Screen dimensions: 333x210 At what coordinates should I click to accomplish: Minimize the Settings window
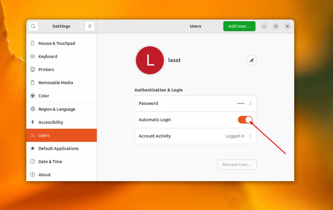[x=264, y=26]
